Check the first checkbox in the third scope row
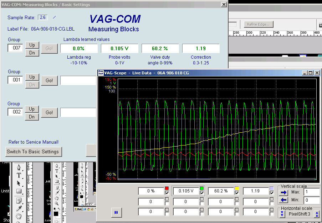Screen dimensions: 322x223 (x=167, y=214)
